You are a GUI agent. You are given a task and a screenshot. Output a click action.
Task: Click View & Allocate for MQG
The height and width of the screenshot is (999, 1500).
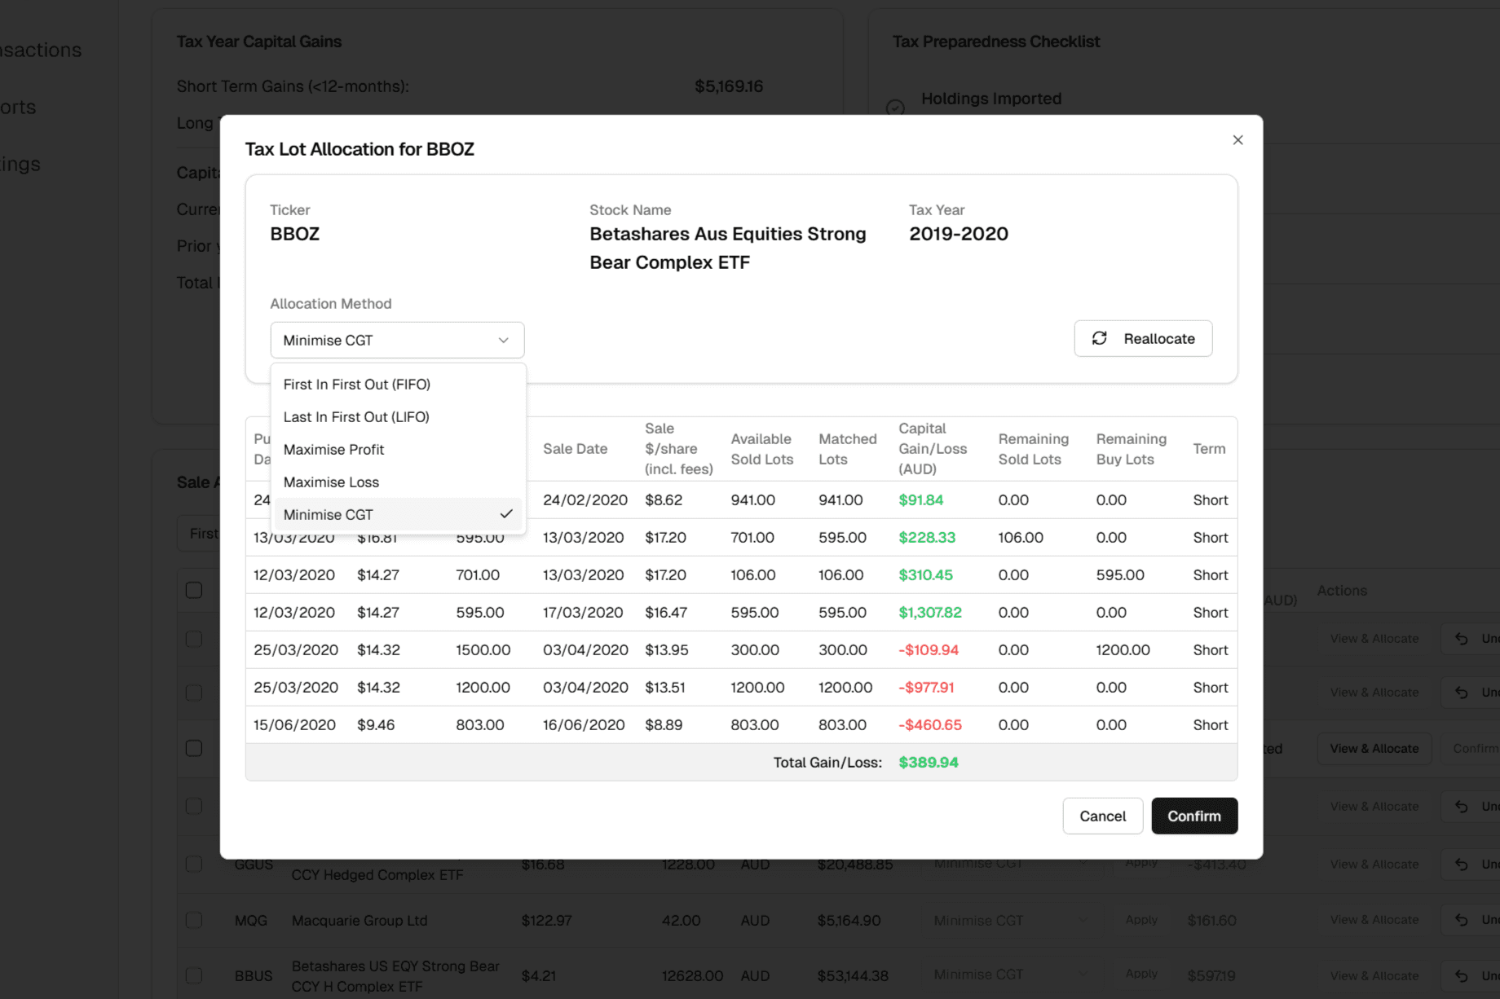click(1374, 920)
